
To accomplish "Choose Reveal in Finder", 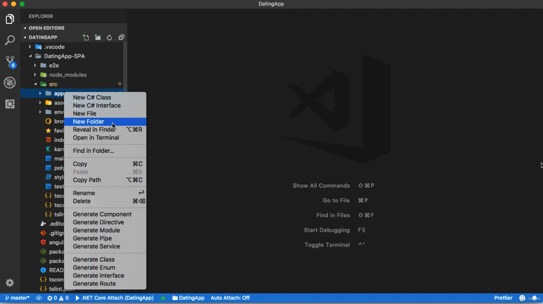I will pyautogui.click(x=105, y=130).
